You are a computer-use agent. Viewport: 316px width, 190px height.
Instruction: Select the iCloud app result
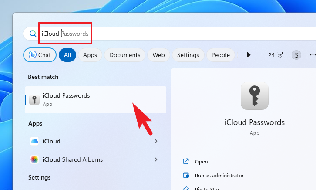[x=95, y=141]
